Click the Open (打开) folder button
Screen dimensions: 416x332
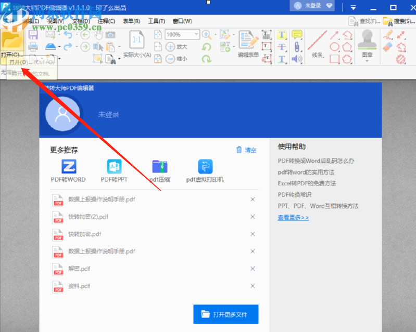[x=12, y=44]
